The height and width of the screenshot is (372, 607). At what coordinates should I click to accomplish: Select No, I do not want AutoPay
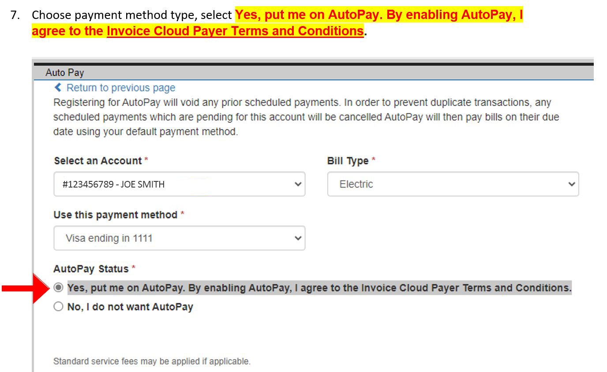tap(58, 306)
